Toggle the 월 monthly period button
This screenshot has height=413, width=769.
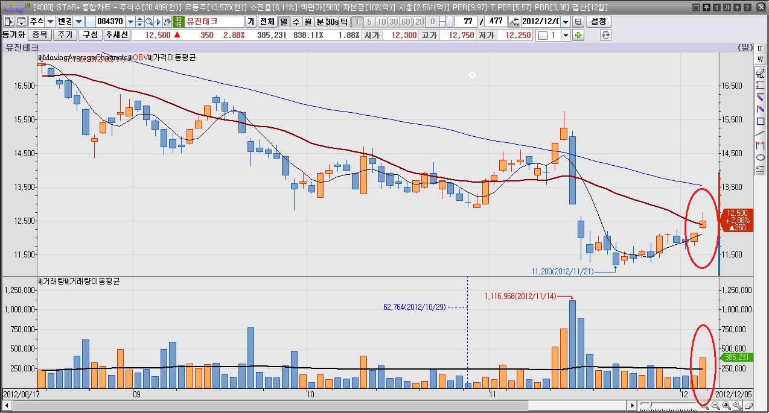click(308, 22)
